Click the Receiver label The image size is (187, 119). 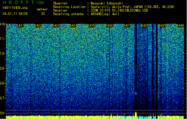coord(60,10)
